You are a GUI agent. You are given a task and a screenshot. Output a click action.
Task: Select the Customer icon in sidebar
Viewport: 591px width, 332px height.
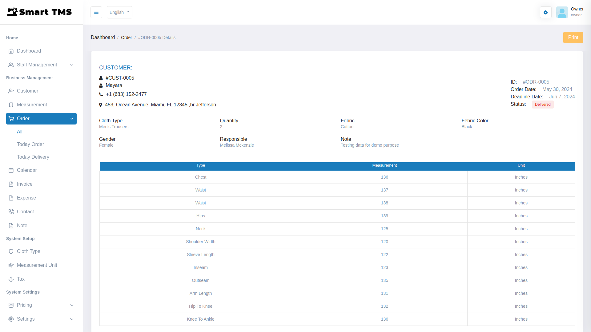11,91
